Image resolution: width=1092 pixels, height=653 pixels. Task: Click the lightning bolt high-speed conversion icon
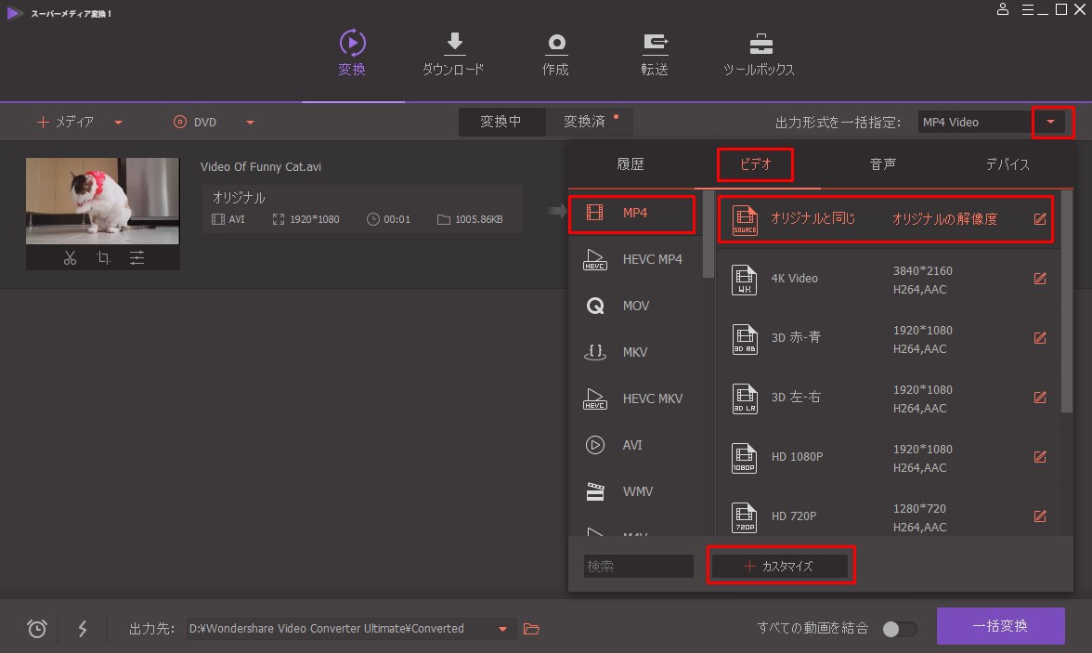83,629
